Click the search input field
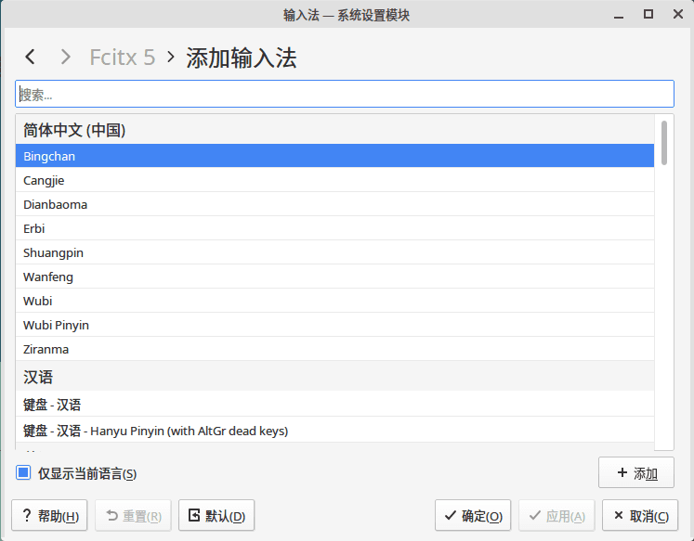 coord(344,94)
